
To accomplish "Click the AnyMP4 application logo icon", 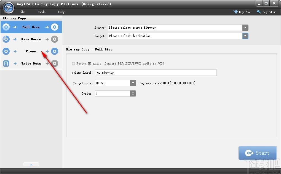I will 9,8.
